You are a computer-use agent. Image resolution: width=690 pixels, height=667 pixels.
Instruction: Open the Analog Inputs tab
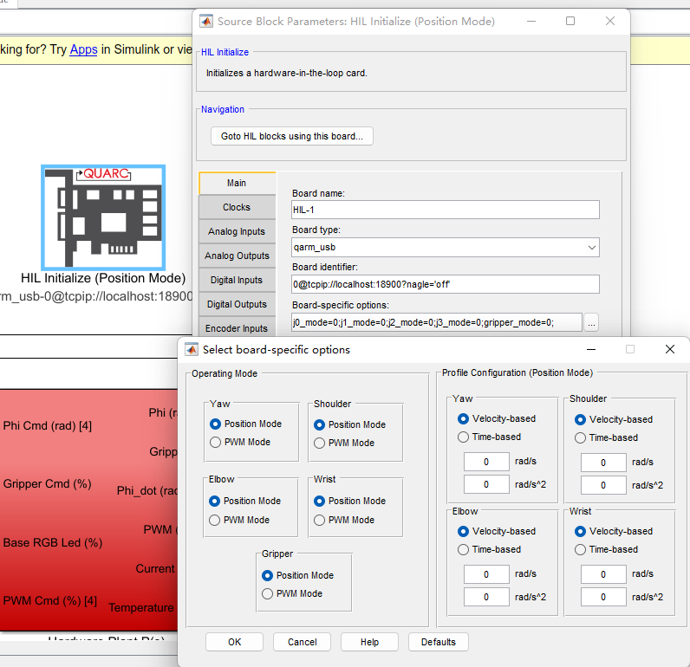[x=237, y=231]
